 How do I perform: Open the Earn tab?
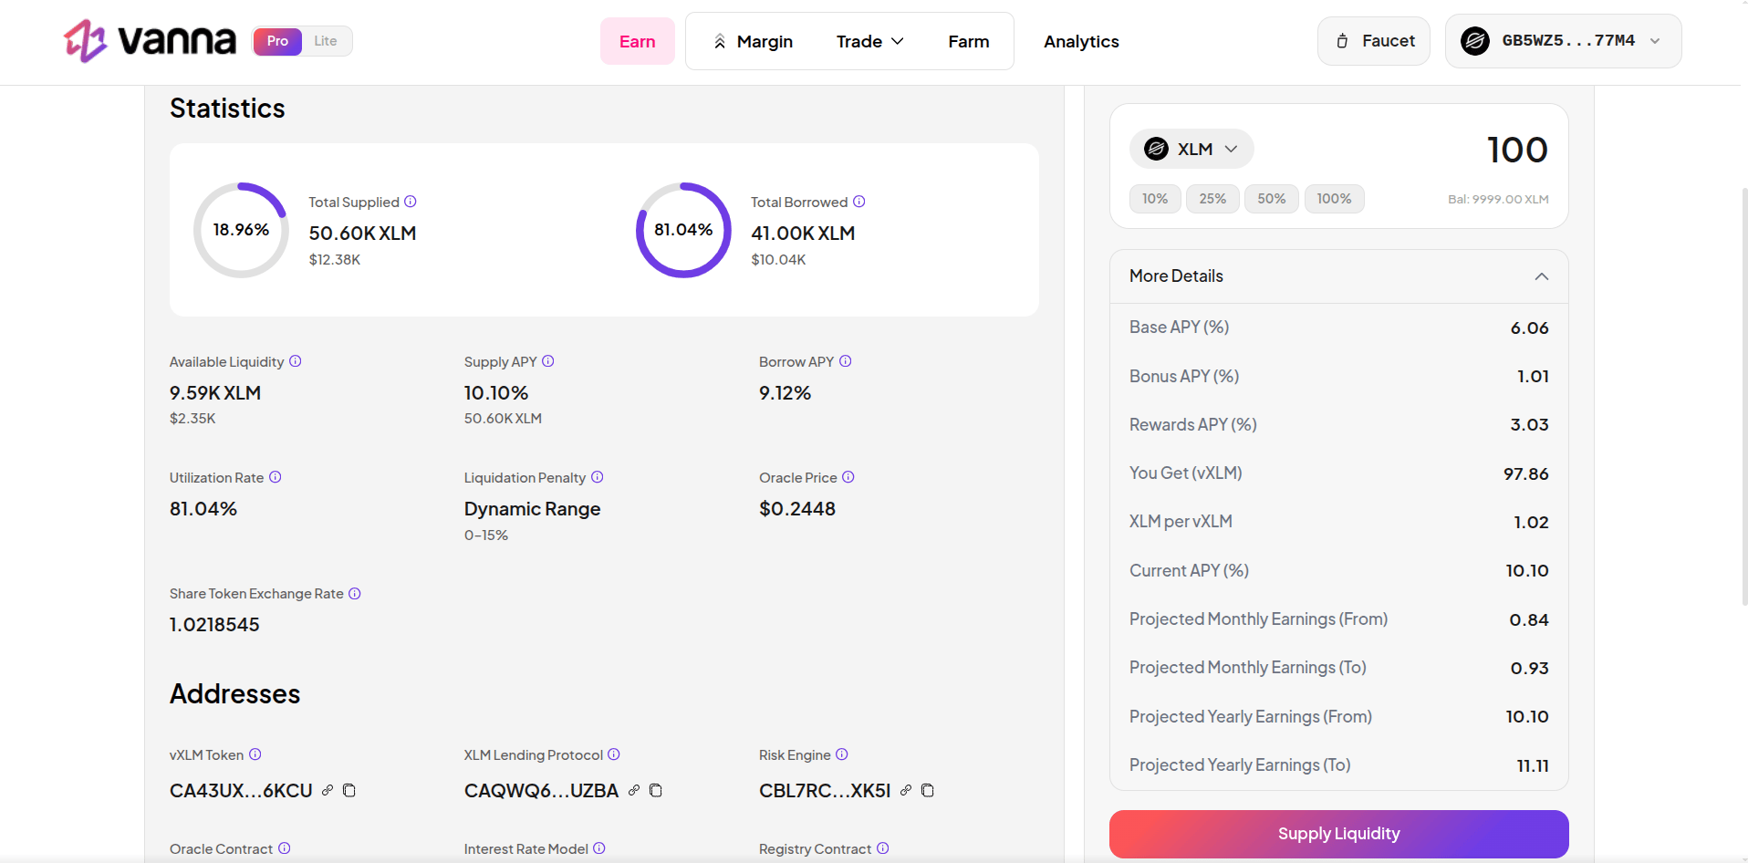[638, 41]
